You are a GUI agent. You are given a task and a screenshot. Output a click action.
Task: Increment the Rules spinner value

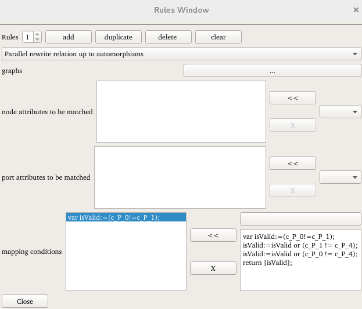pyautogui.click(x=38, y=34)
